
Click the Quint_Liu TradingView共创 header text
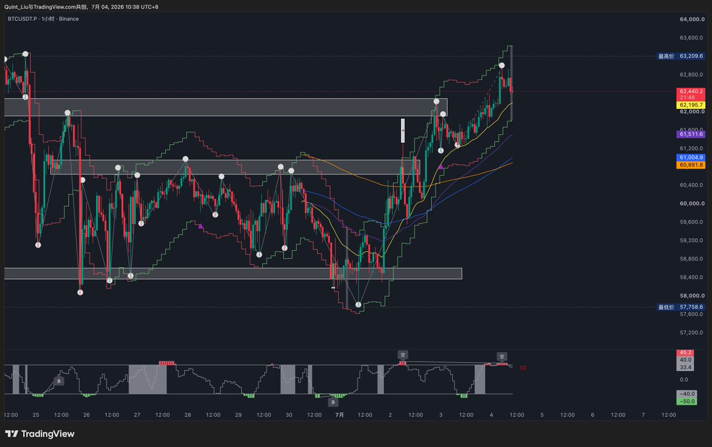(x=46, y=7)
